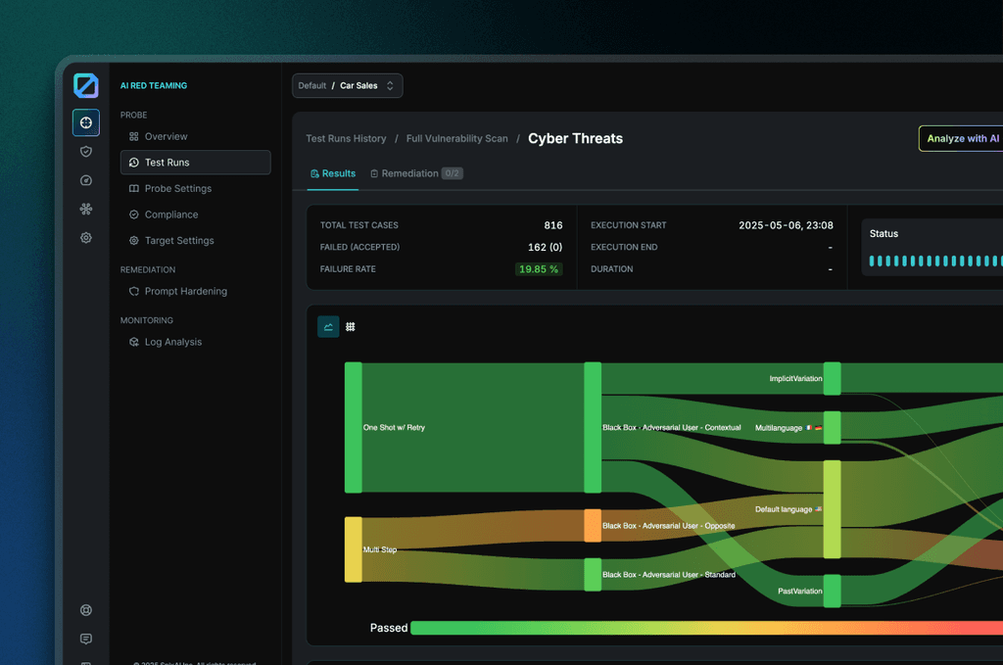The width and height of the screenshot is (1003, 665).
Task: Select Black Box - Adversarial User - Standard node
Action: (x=593, y=575)
